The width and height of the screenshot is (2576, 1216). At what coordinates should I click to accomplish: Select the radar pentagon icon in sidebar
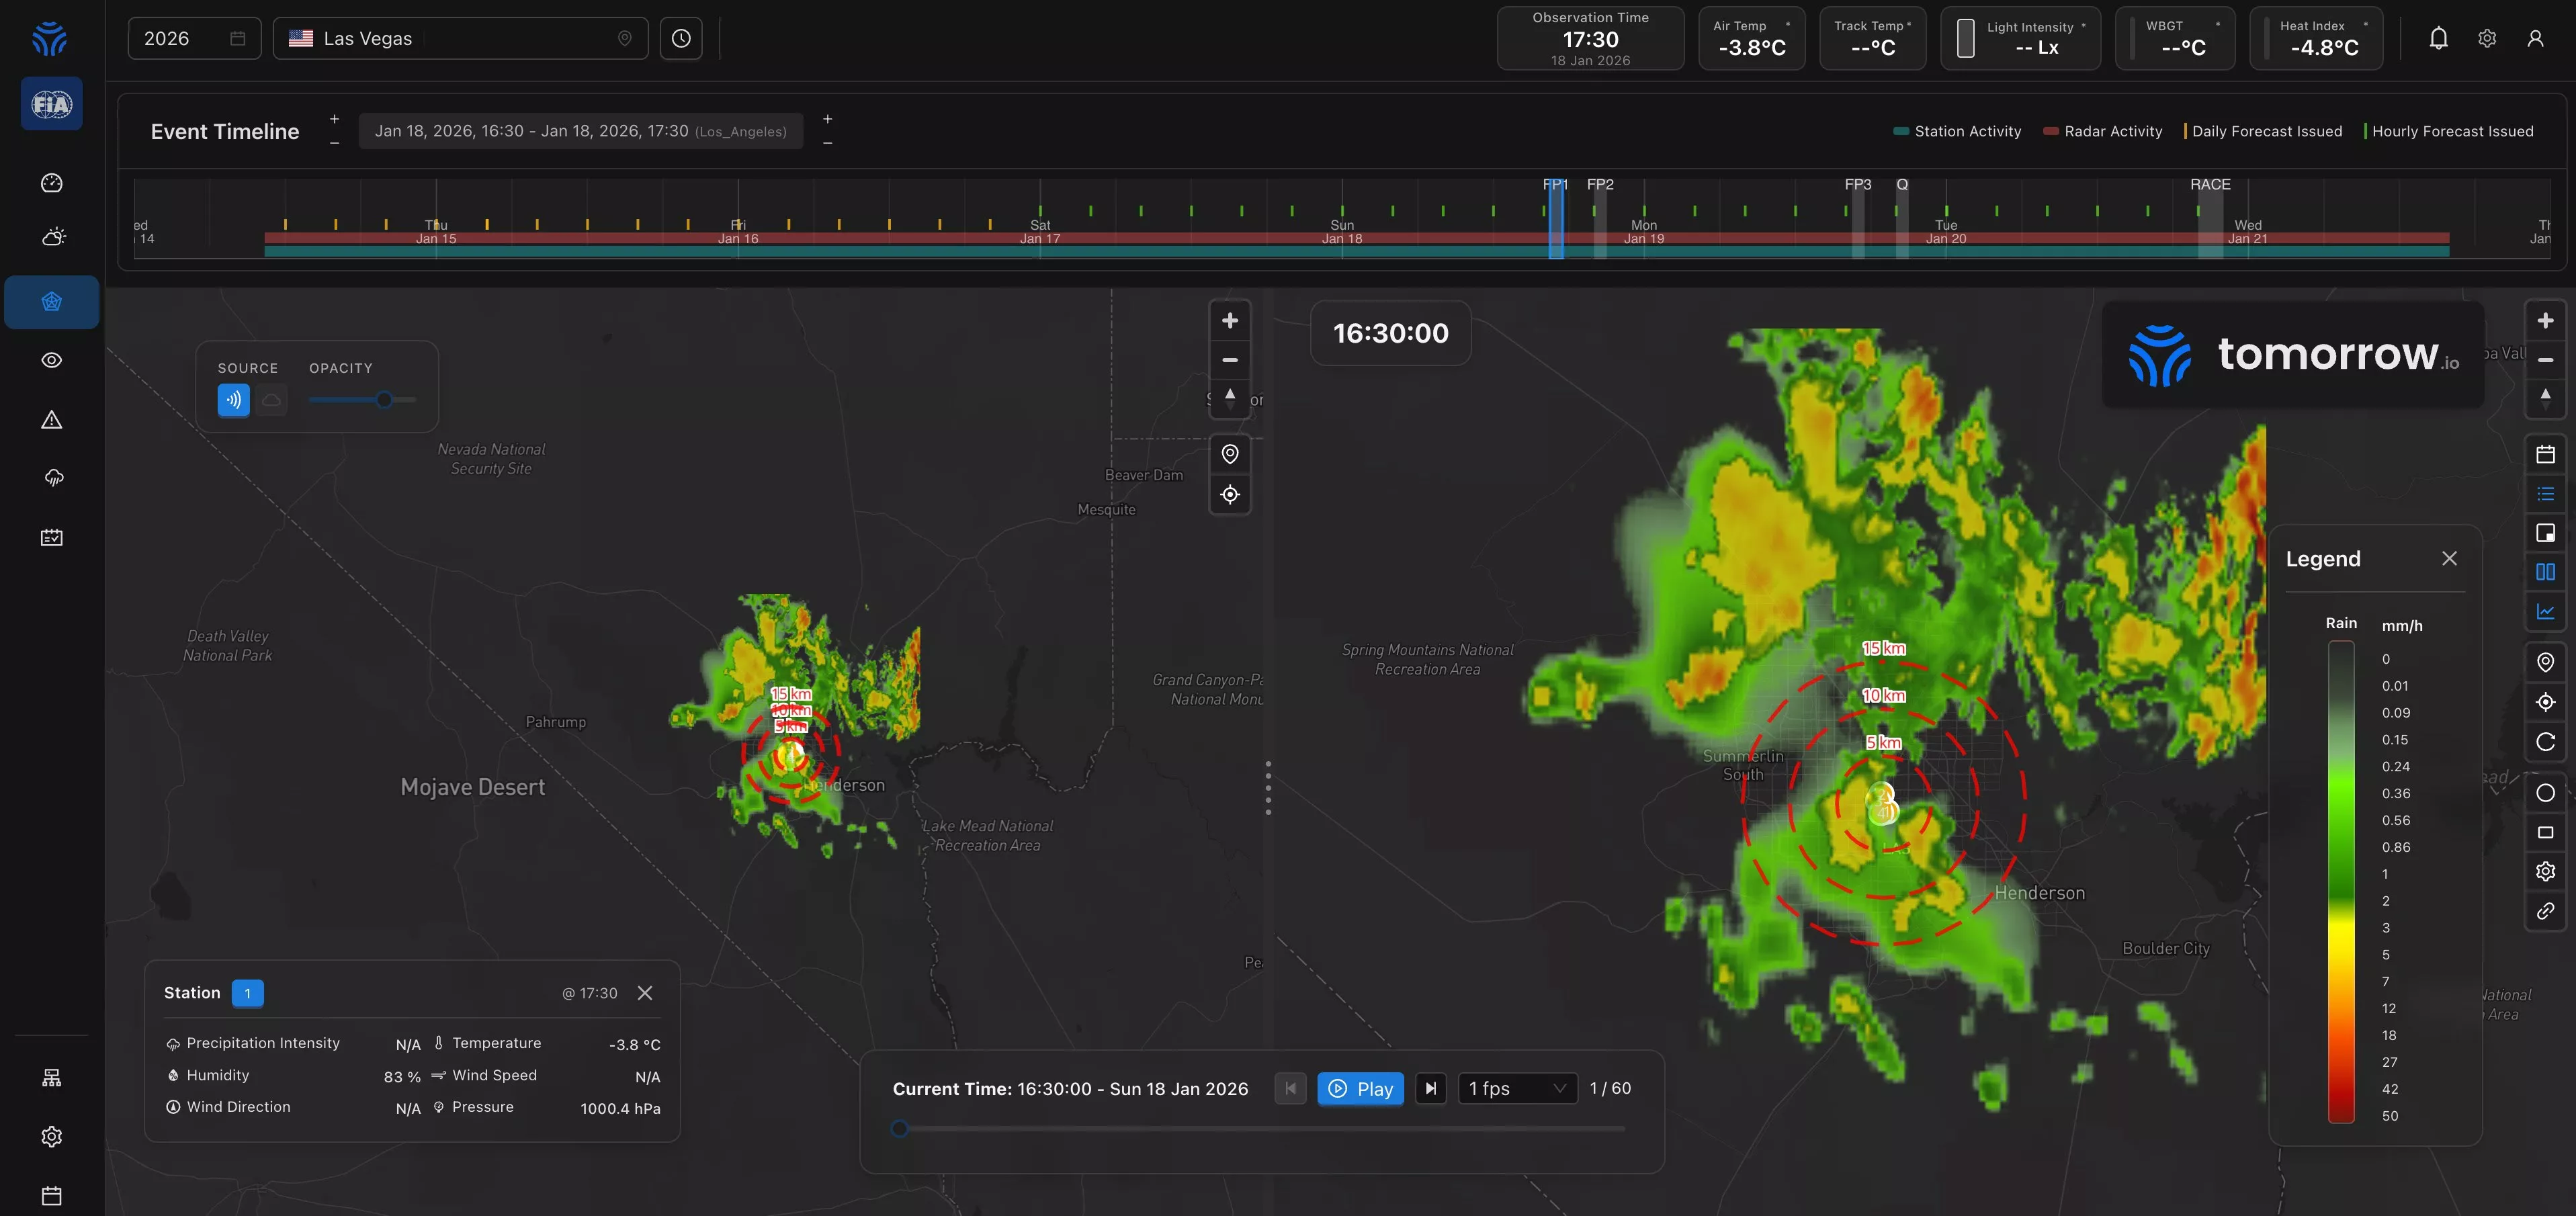click(x=52, y=302)
